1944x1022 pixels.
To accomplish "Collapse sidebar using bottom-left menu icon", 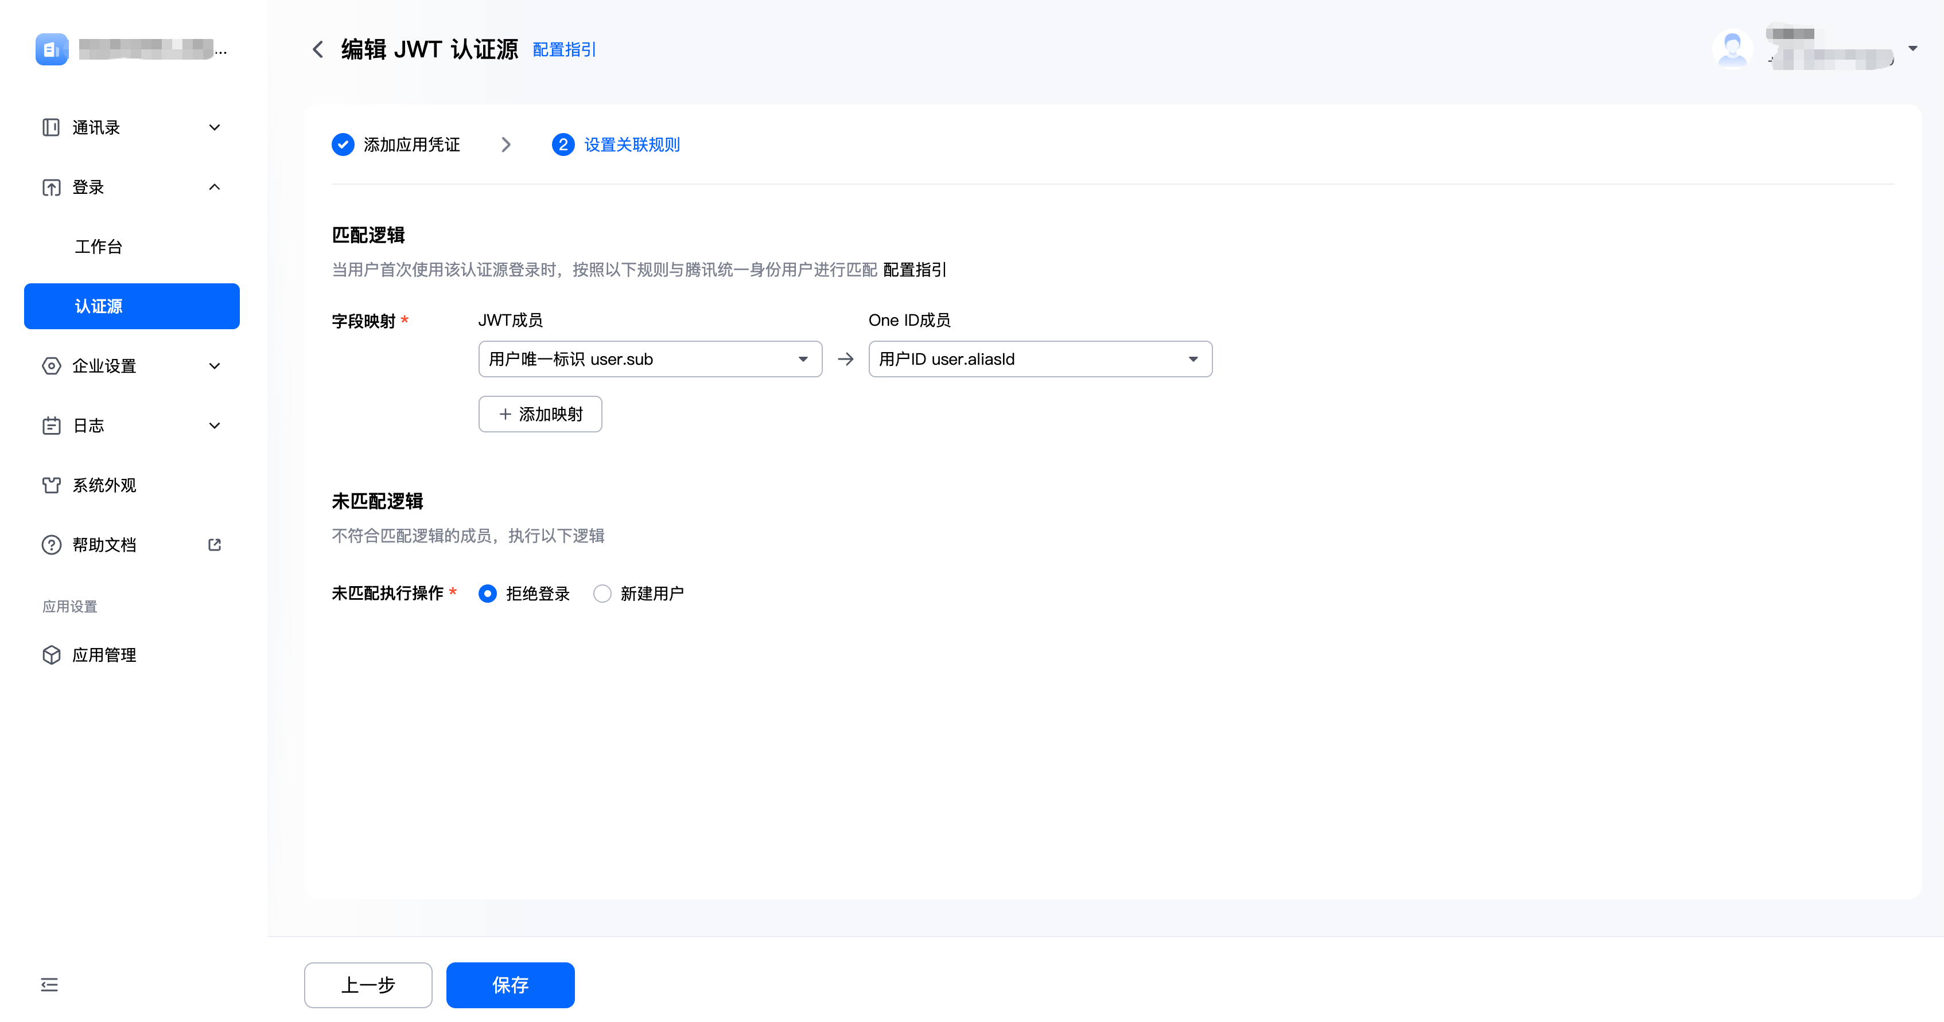I will coord(49,984).
